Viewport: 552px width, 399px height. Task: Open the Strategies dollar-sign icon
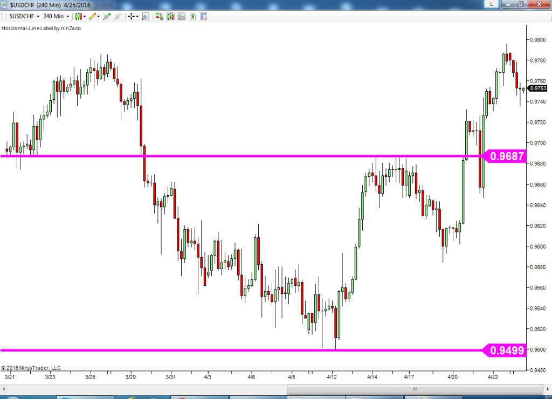(x=192, y=16)
